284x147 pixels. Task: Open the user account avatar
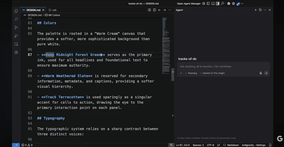[x=238, y=4]
